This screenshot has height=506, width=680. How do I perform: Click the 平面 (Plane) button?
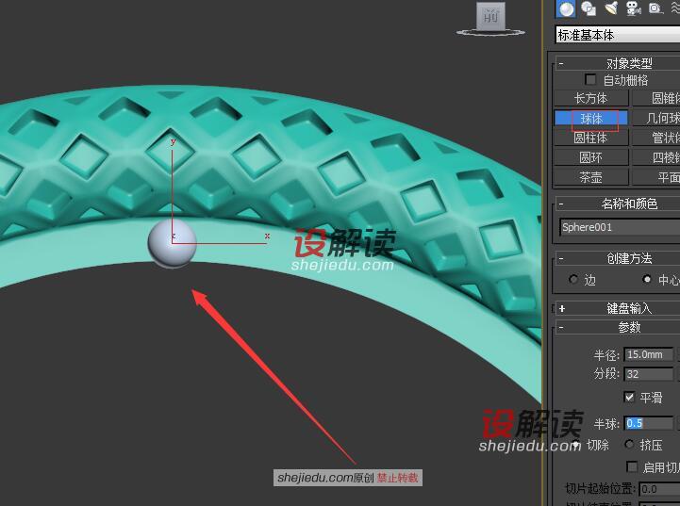click(x=656, y=177)
